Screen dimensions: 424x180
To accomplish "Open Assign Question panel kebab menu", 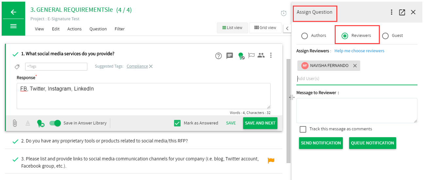I will [x=392, y=12].
